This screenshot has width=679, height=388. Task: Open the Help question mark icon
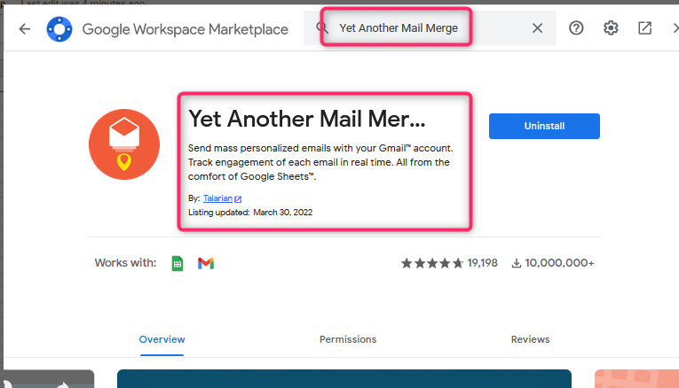pos(576,28)
